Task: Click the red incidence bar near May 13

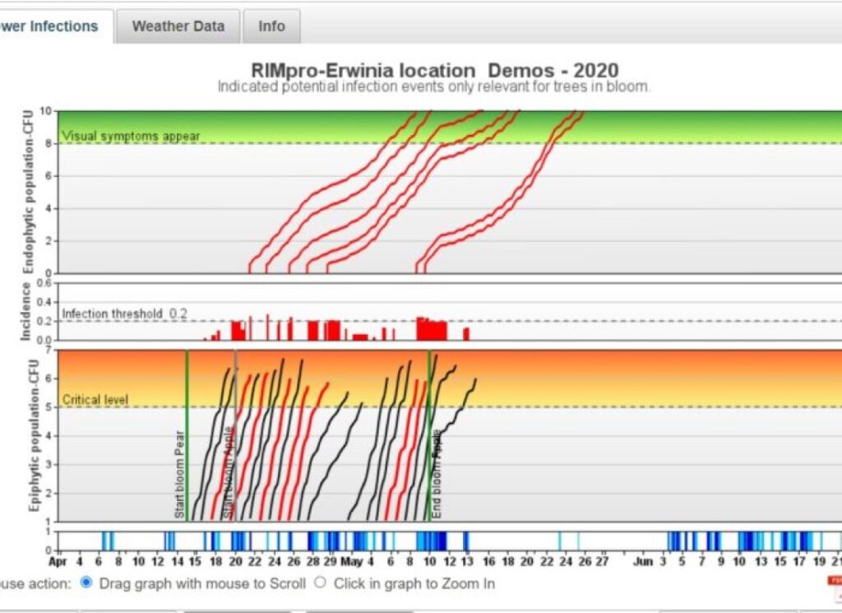Action: click(x=466, y=333)
